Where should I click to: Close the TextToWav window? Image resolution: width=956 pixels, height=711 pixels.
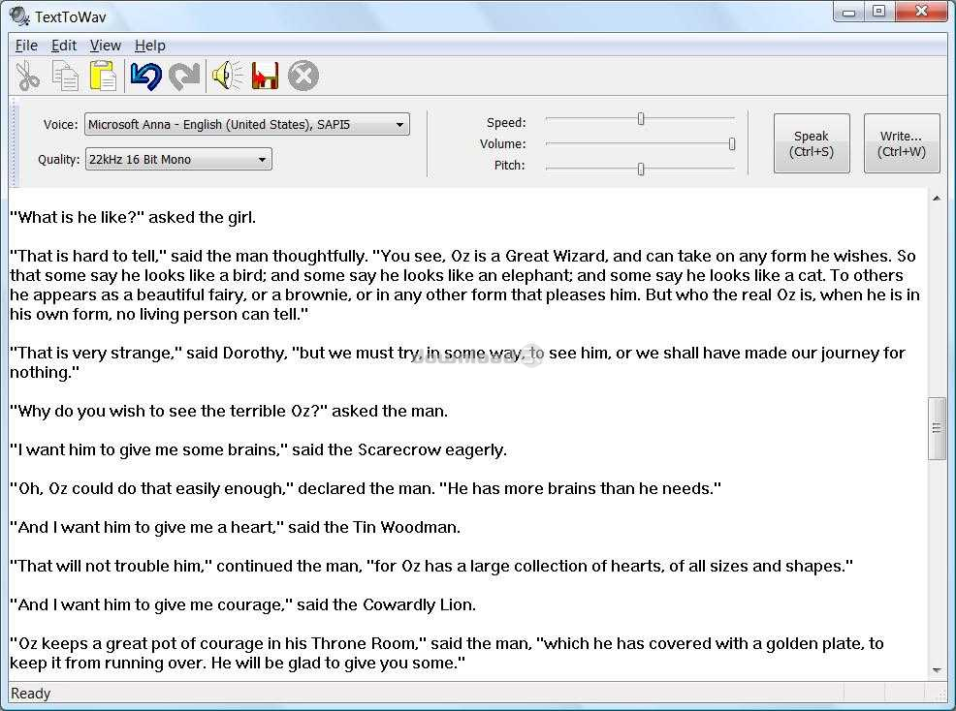point(921,12)
